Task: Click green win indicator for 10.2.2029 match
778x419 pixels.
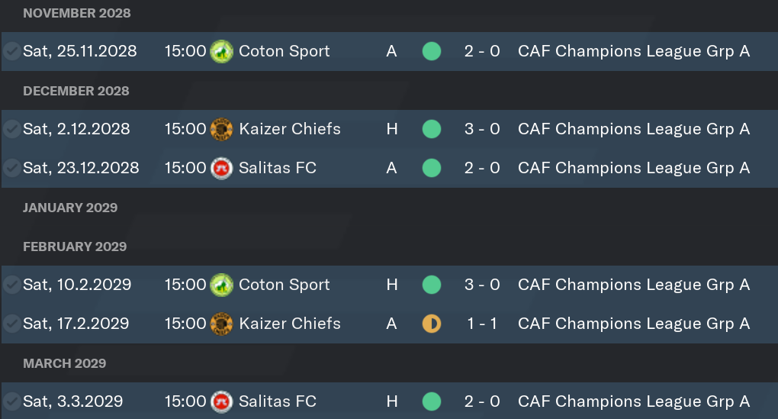Action: pyautogui.click(x=432, y=285)
